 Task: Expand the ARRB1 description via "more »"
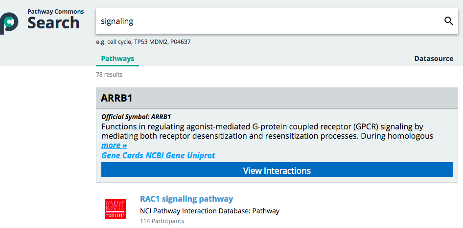(114, 145)
